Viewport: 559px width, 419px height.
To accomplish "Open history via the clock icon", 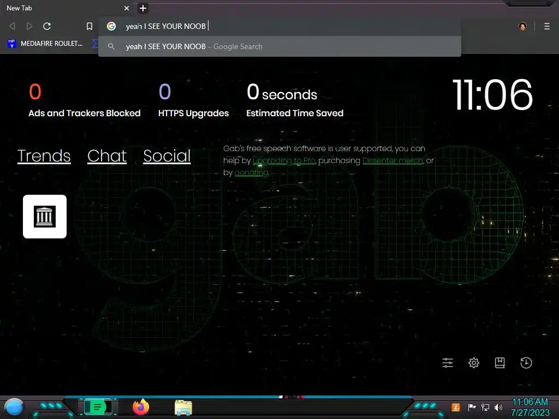I will pos(526,363).
